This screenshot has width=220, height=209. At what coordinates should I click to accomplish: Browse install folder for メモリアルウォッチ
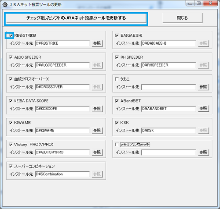pyautogui.click(x=203, y=152)
